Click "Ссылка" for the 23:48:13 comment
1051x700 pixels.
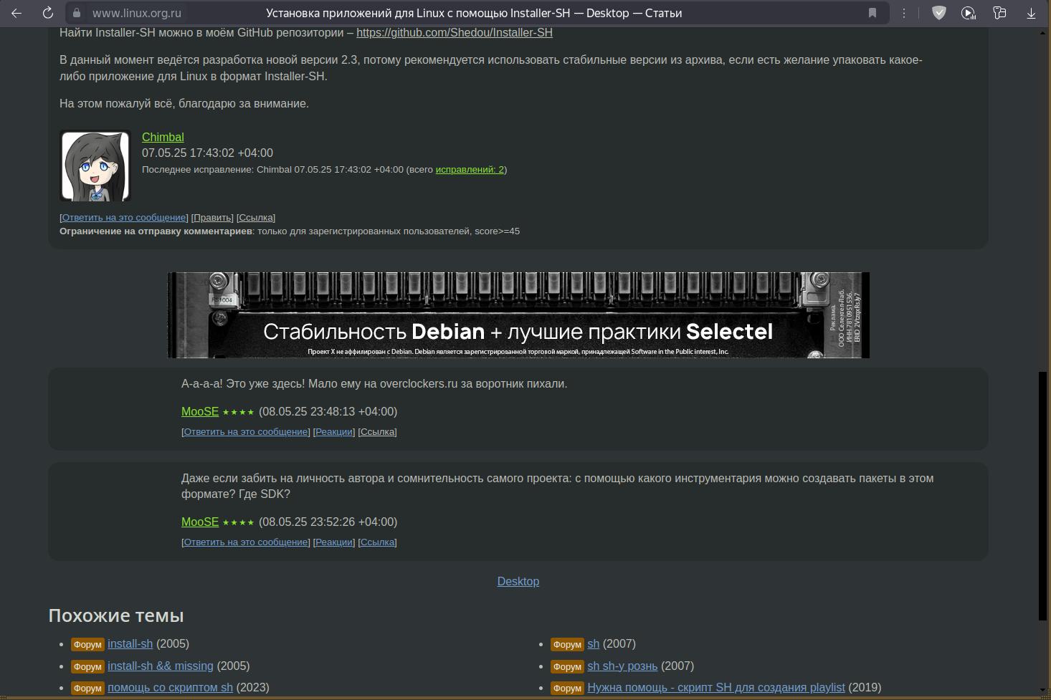pyautogui.click(x=378, y=431)
